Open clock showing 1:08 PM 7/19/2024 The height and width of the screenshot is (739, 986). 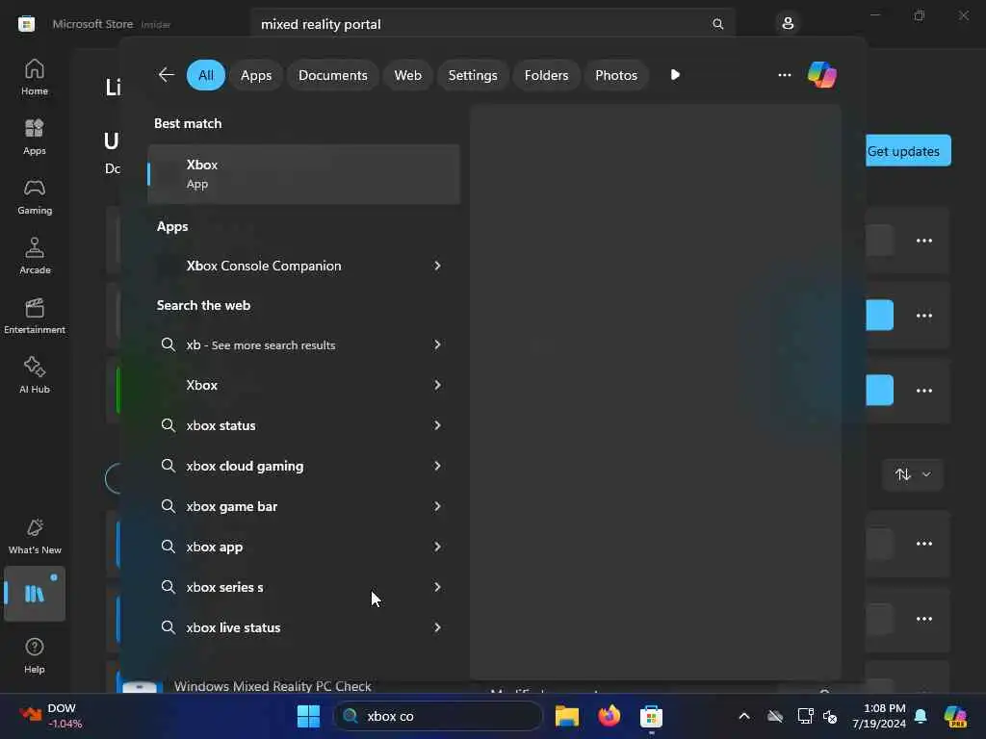tap(878, 716)
